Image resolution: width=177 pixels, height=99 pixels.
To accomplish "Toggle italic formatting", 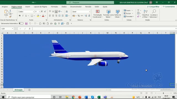I will point(23,16).
